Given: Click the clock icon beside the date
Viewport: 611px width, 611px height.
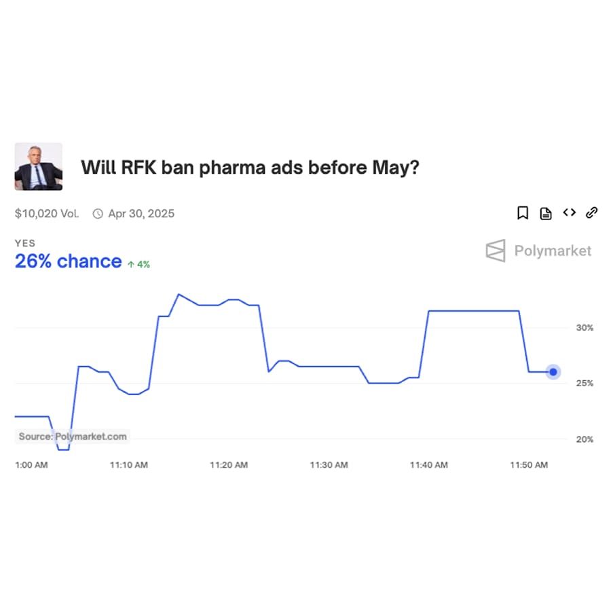Looking at the screenshot, I should pyautogui.click(x=98, y=214).
